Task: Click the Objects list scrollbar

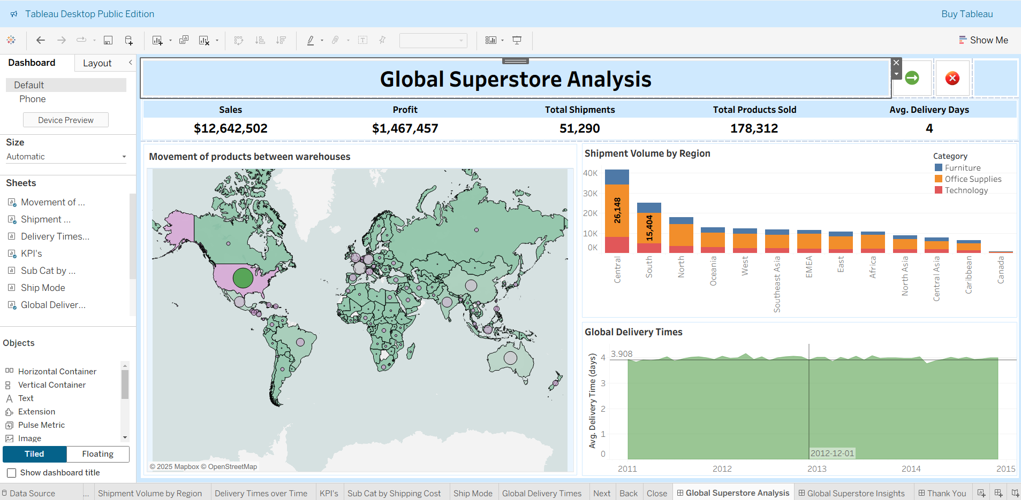Action: point(125,384)
